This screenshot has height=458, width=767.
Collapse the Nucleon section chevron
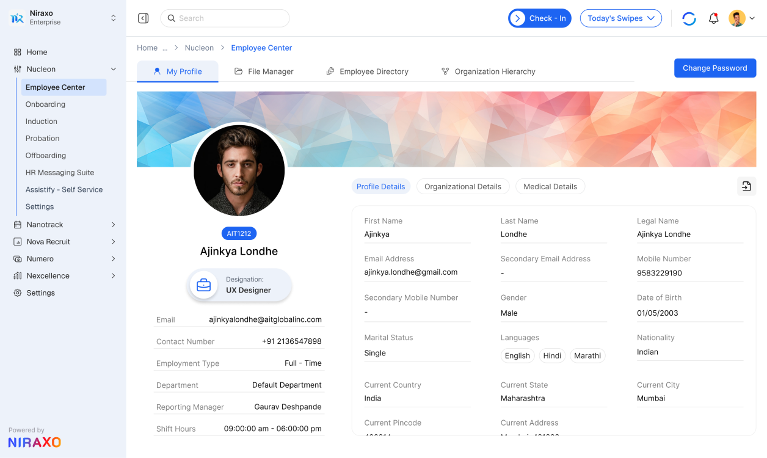click(113, 69)
